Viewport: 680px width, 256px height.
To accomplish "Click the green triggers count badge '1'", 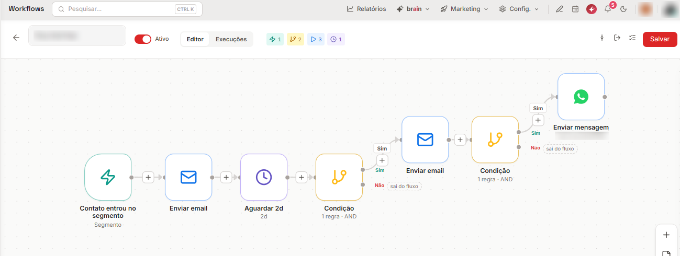I will point(275,39).
